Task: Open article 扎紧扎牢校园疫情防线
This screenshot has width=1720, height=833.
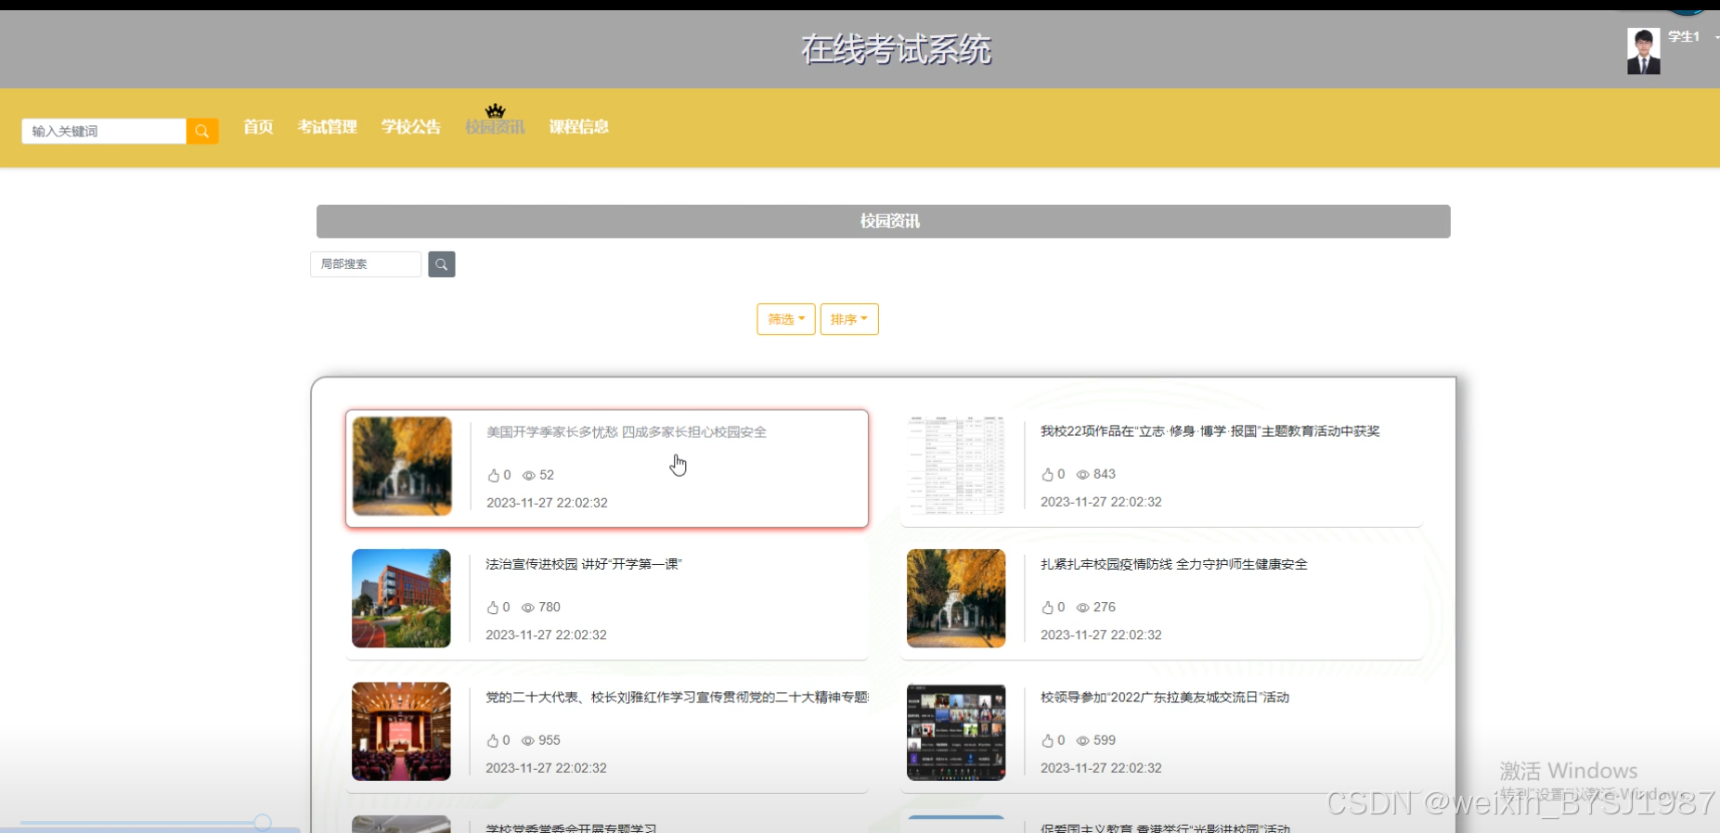Action: (x=1174, y=564)
